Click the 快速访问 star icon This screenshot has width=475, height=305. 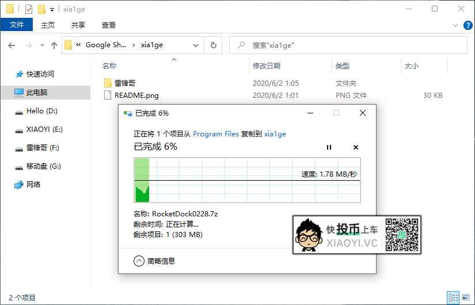(20, 74)
